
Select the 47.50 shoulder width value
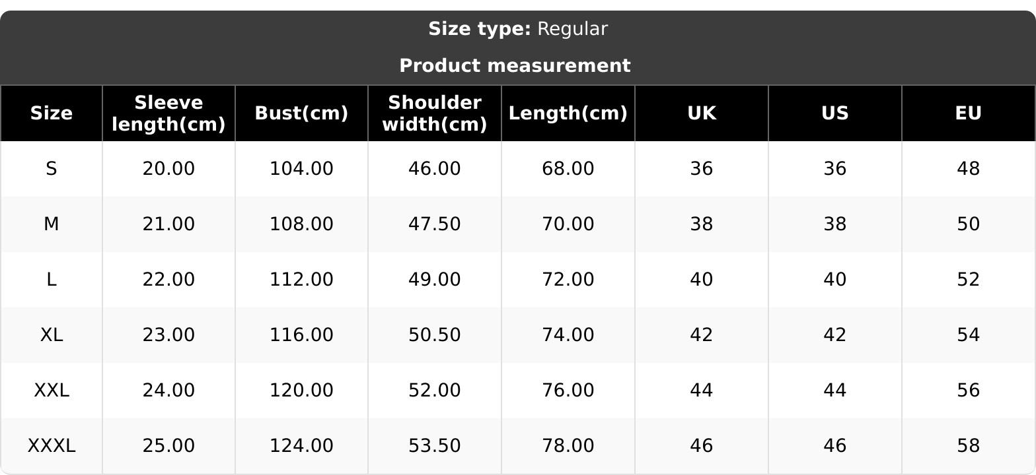435,224
